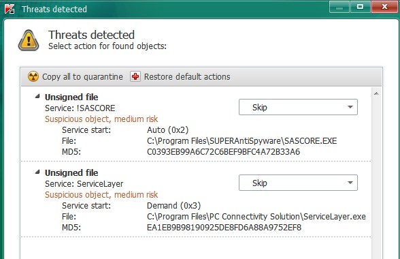Click the yellow warning triangle icon
Screen dimensions: 400x259
[x=29, y=40]
